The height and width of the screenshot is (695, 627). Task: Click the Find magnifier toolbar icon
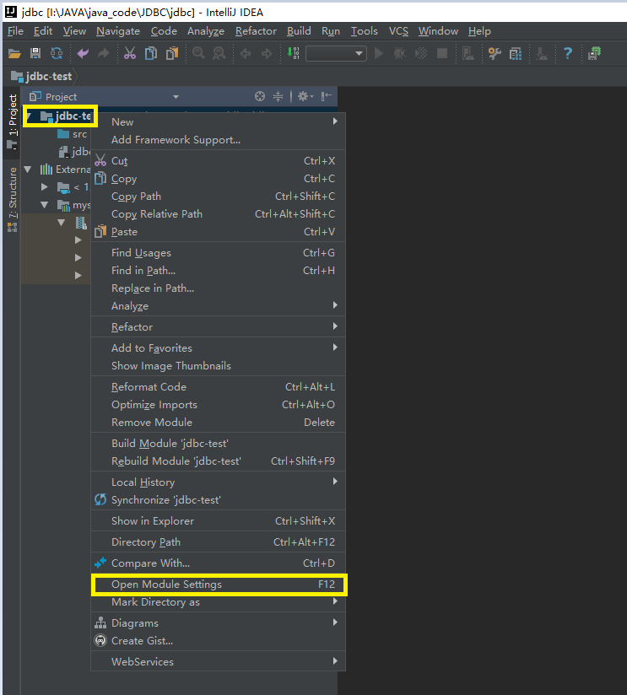pyautogui.click(x=198, y=54)
